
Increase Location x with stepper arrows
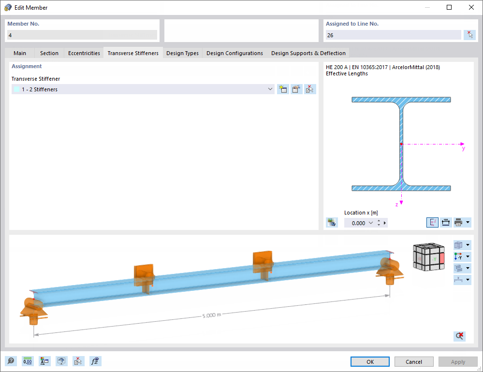[379, 221]
